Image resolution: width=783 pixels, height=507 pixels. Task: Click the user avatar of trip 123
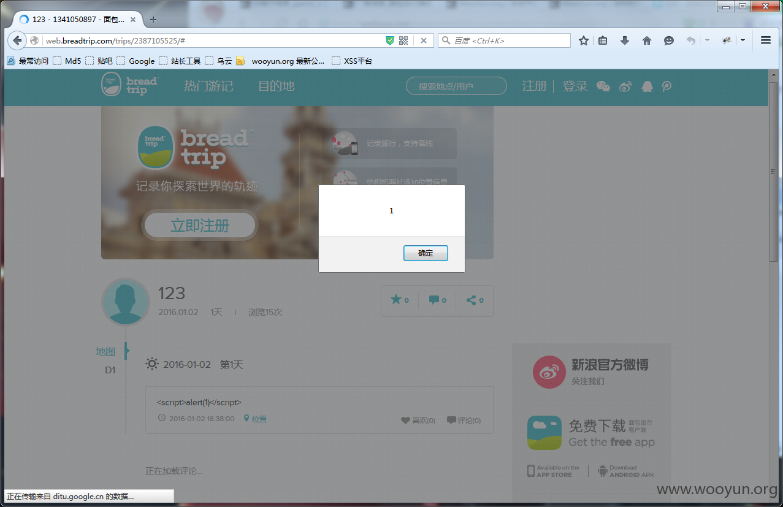(125, 302)
